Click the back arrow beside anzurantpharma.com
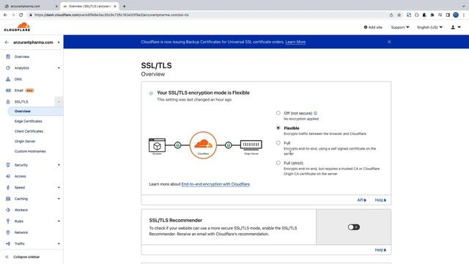This screenshot has height=264, width=469. click(7, 43)
